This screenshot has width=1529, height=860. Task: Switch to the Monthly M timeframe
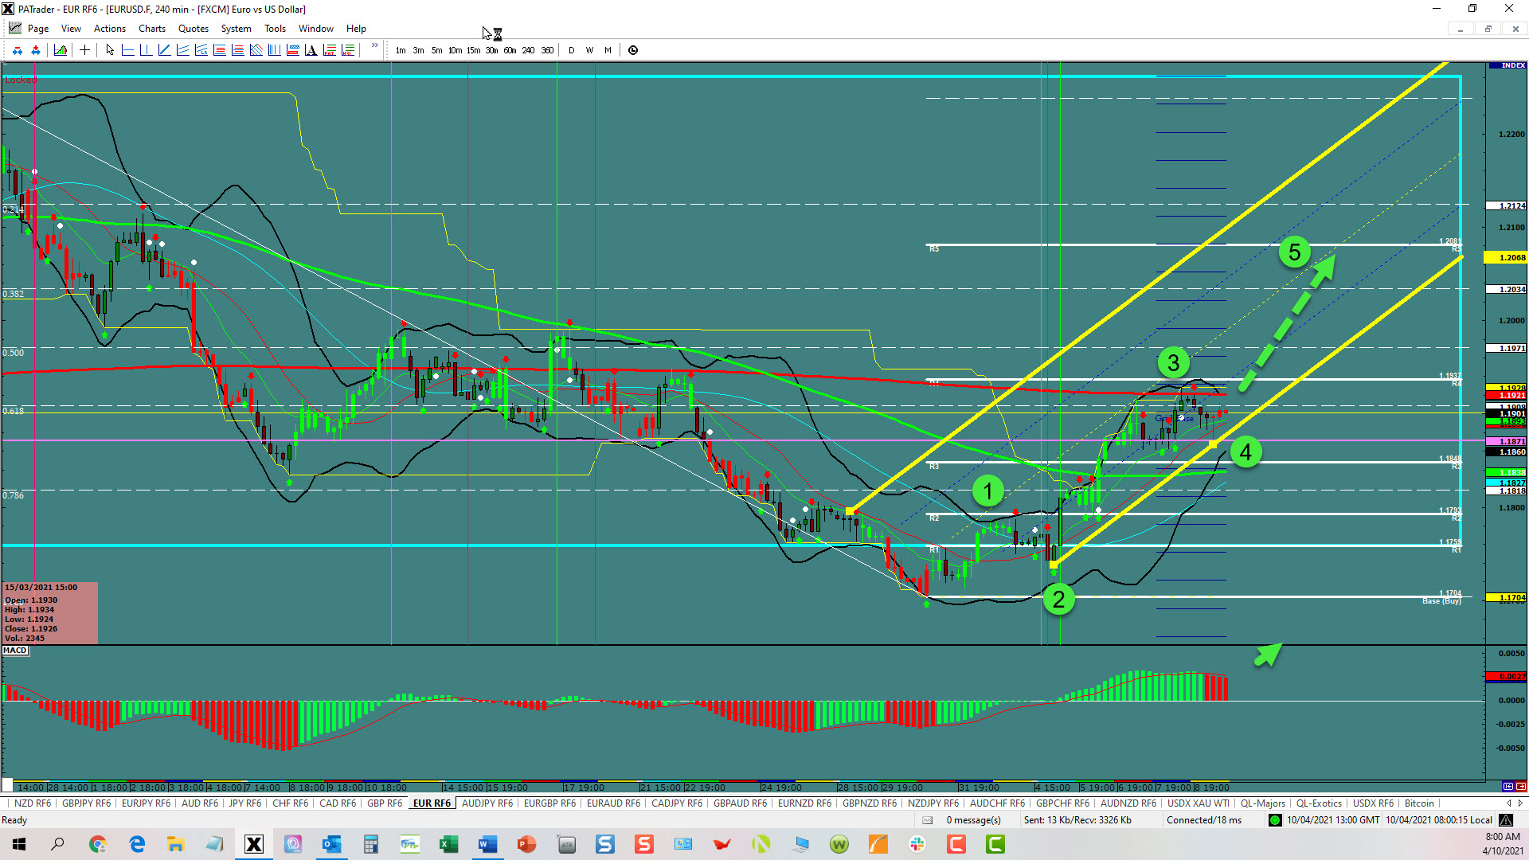(x=608, y=50)
